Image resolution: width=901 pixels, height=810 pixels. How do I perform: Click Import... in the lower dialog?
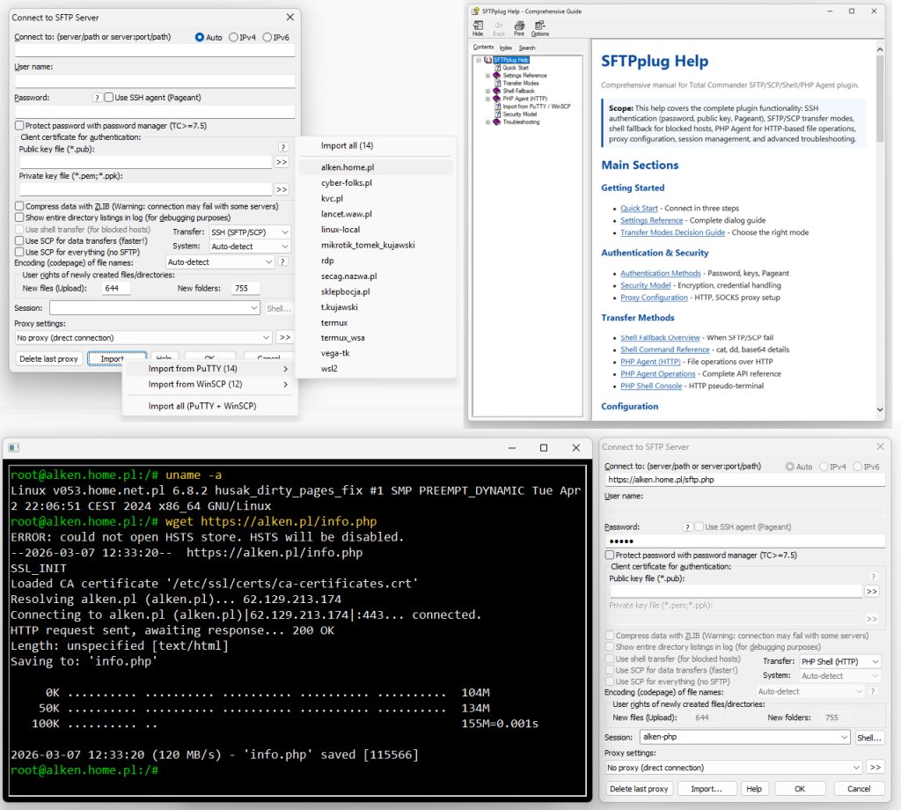click(707, 789)
